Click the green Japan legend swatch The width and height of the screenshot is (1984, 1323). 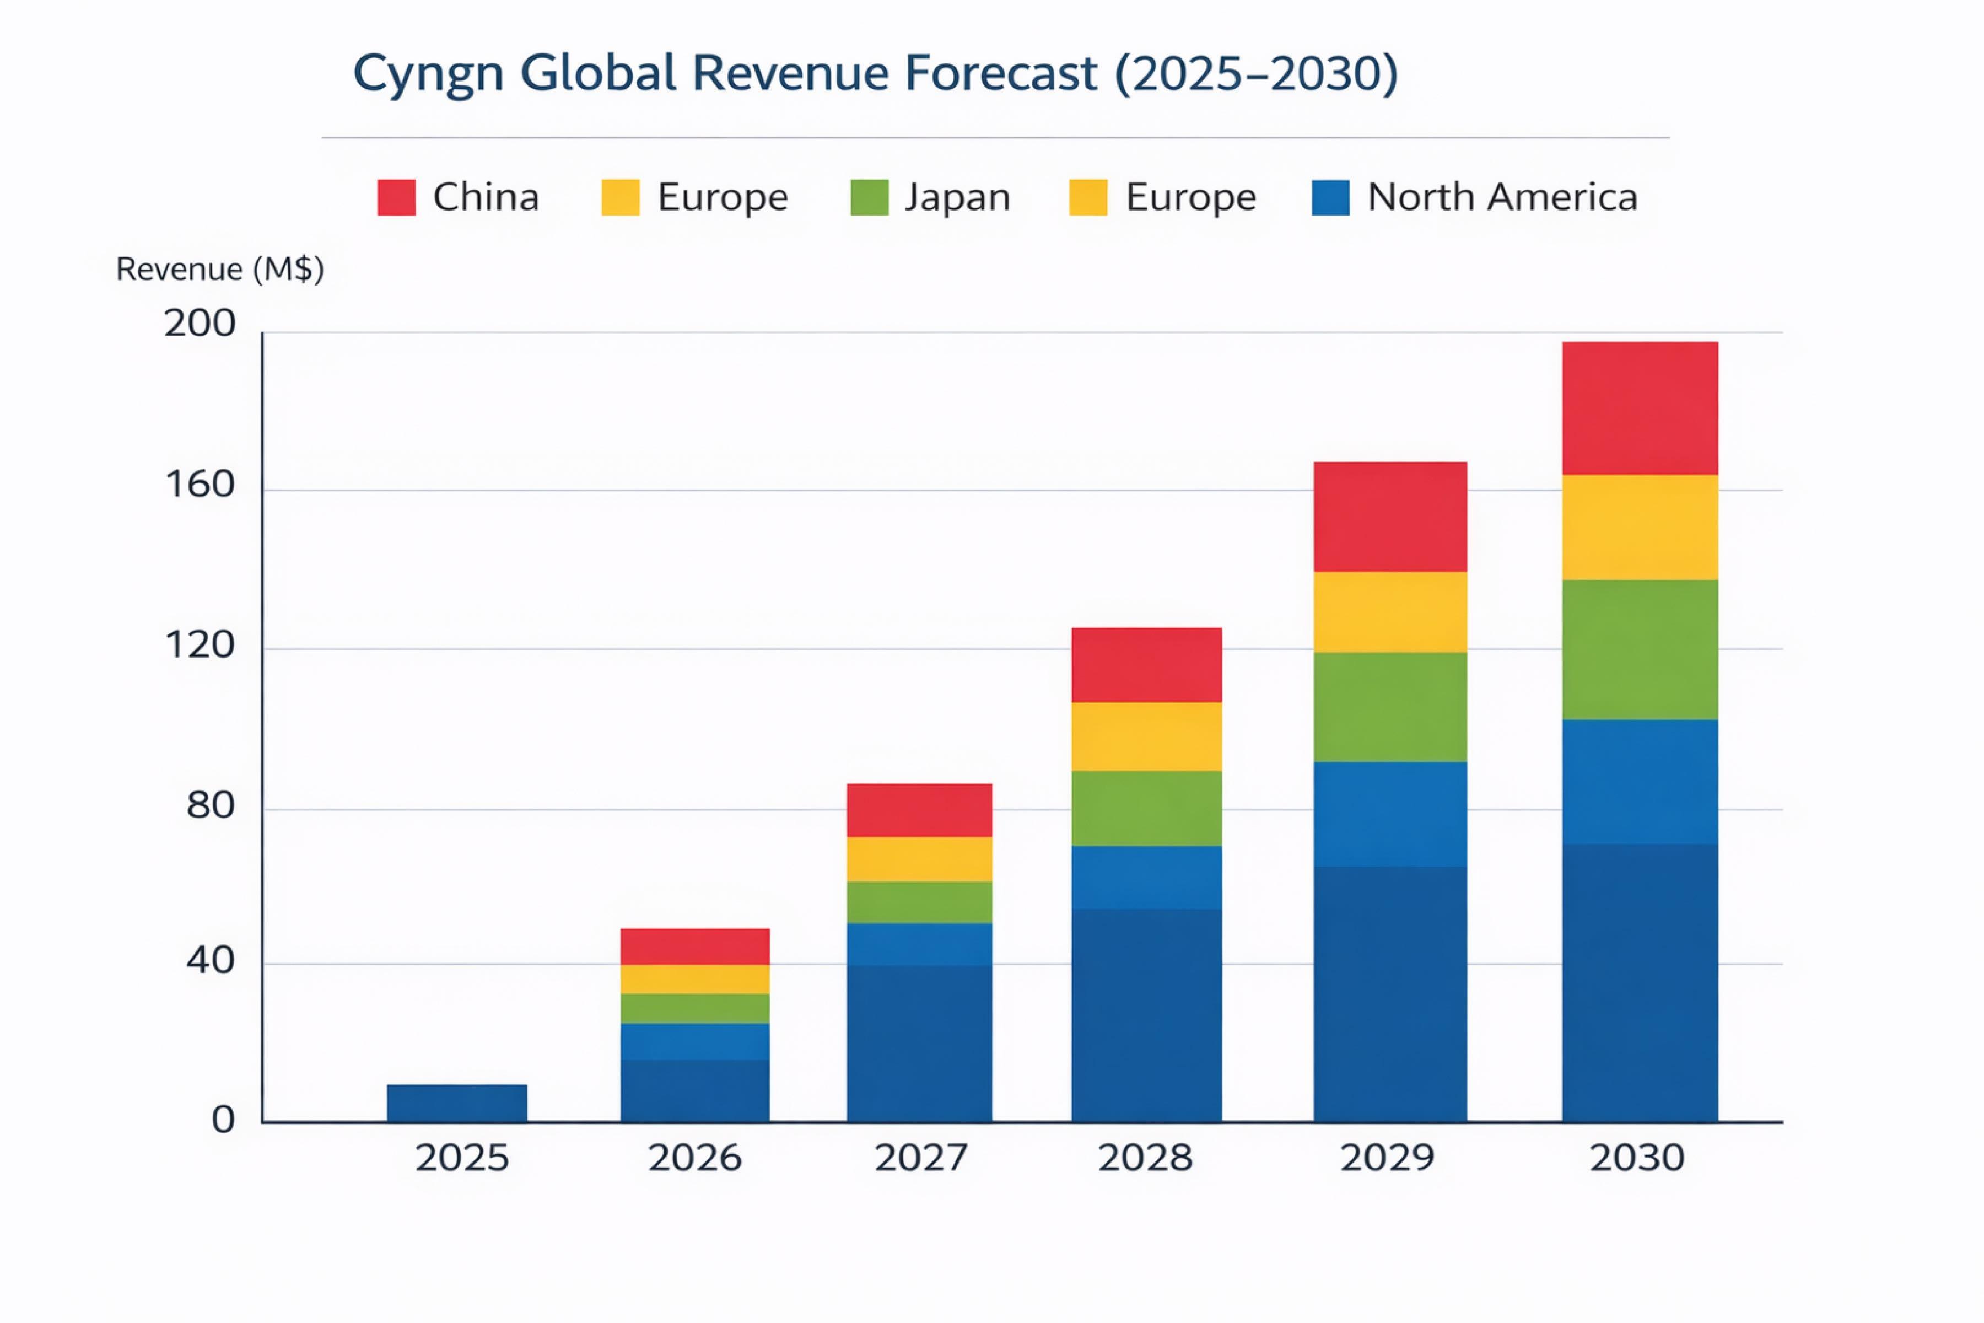point(869,197)
